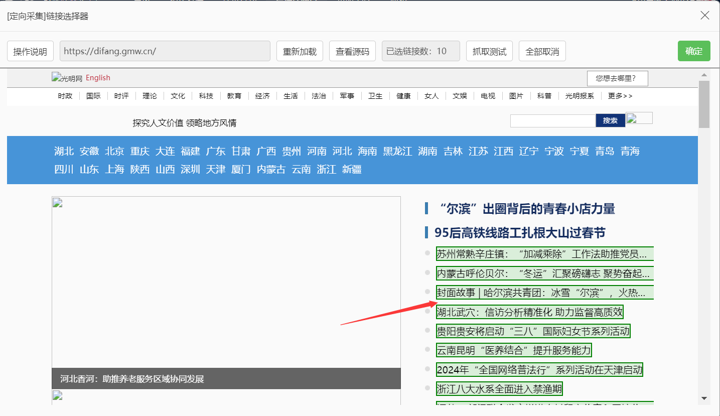This screenshot has height=416, width=720.
Task: Click the scrollbar down arrow
Action: point(704,398)
